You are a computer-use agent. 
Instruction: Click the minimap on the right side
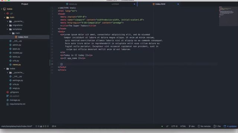pos(228,16)
